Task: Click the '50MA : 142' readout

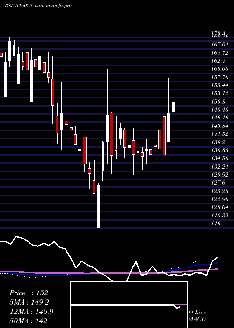Action: 28,321
